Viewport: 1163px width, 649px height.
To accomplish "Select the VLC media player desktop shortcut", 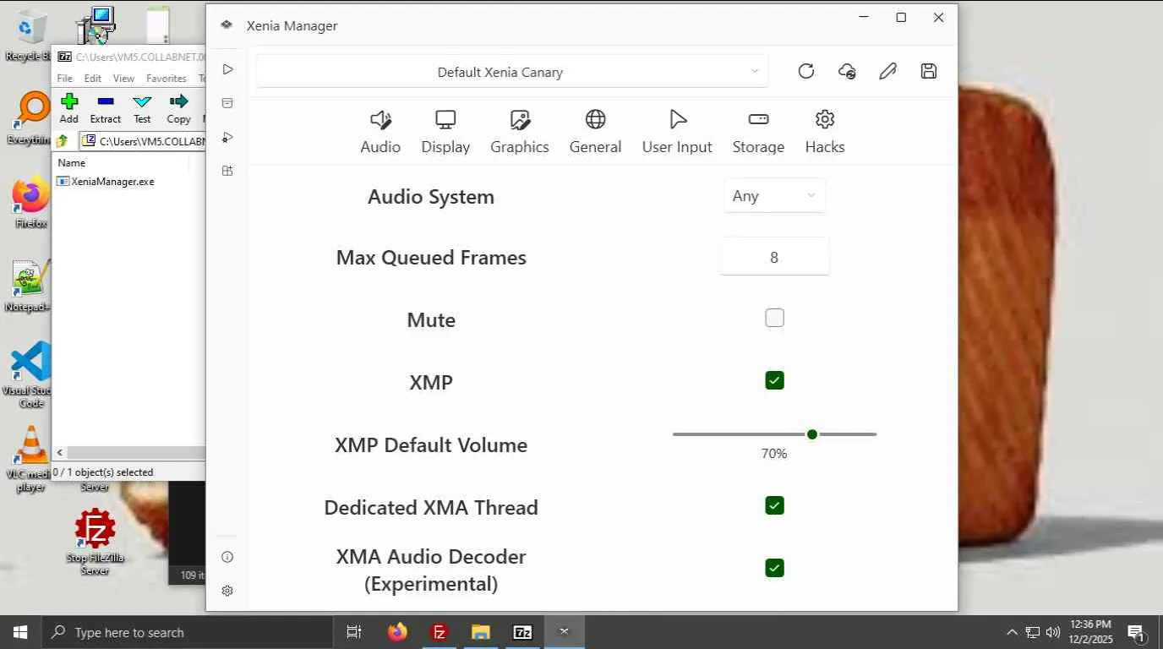I will 30,458.
